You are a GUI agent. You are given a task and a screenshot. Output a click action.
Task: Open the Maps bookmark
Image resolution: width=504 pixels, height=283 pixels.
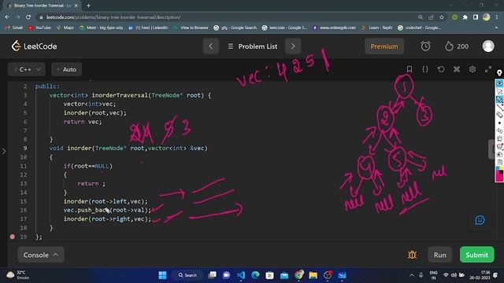[x=65, y=28]
